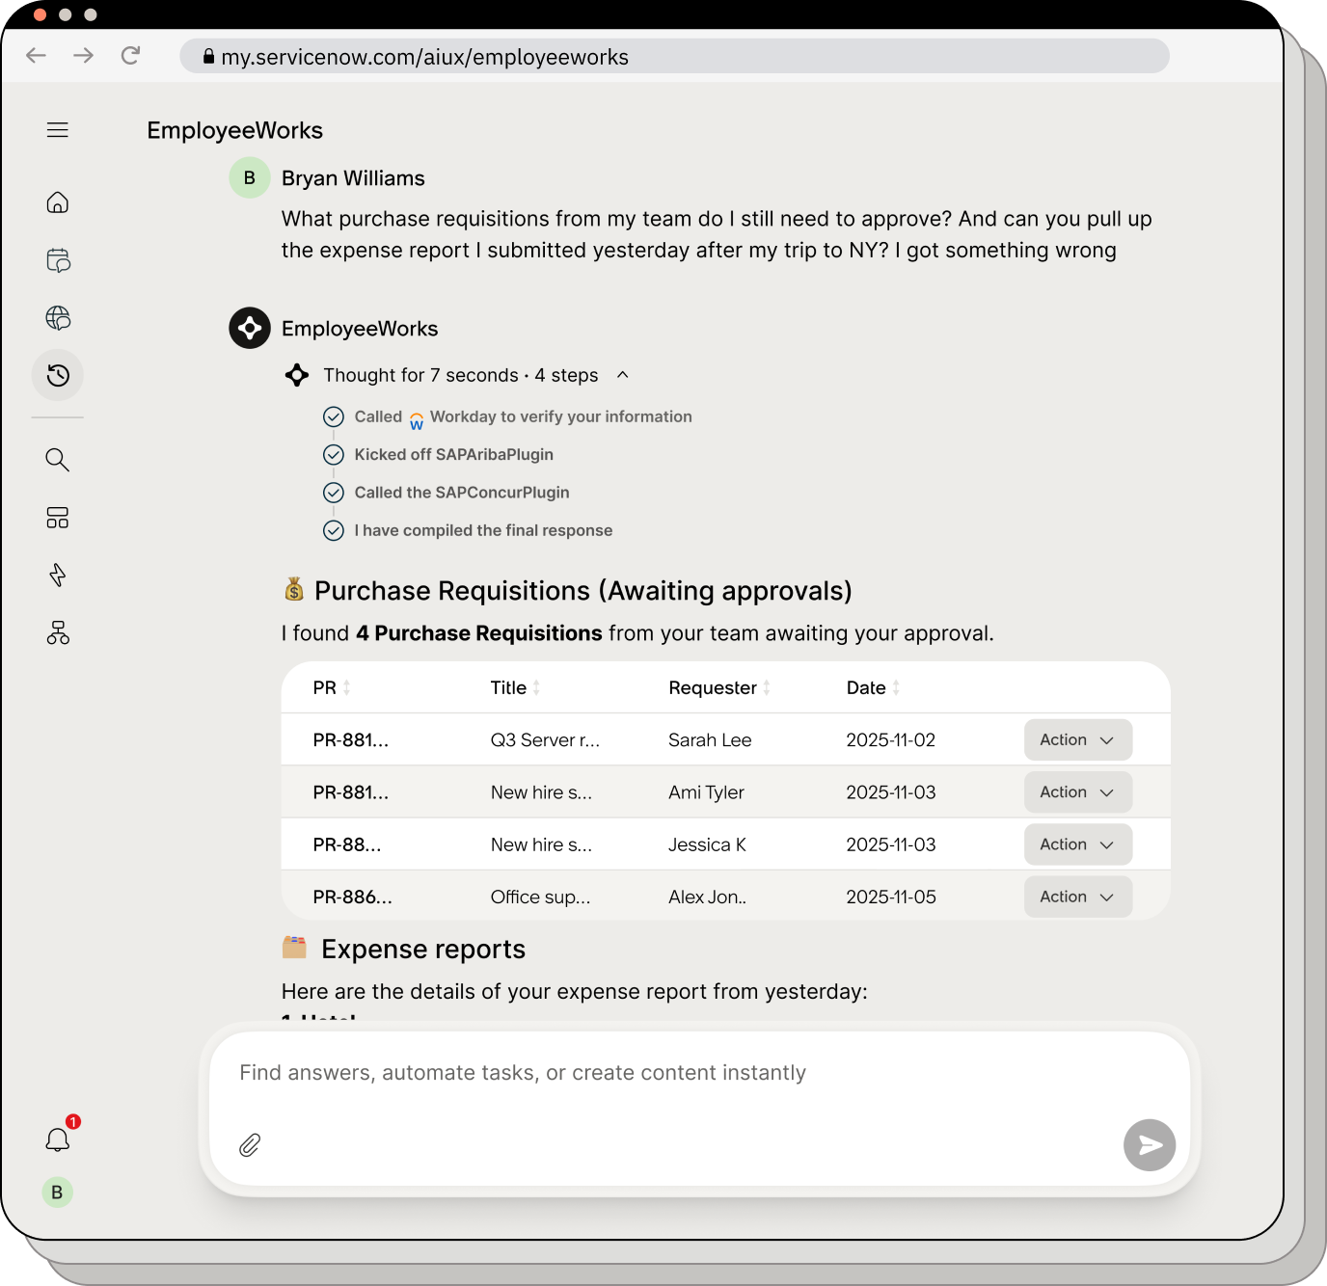Click the PR-886... cell
This screenshot has width=1327, height=1286.
point(352,897)
